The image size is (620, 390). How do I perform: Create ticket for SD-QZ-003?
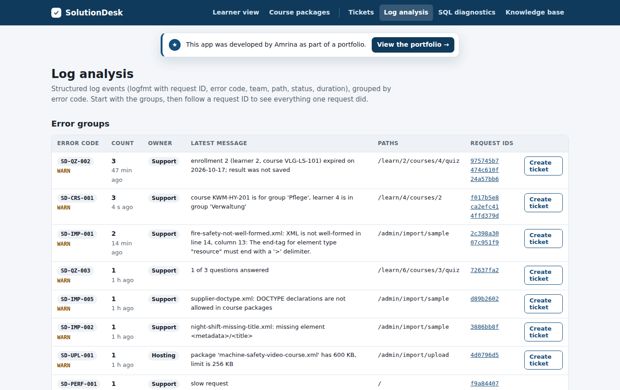point(543,275)
